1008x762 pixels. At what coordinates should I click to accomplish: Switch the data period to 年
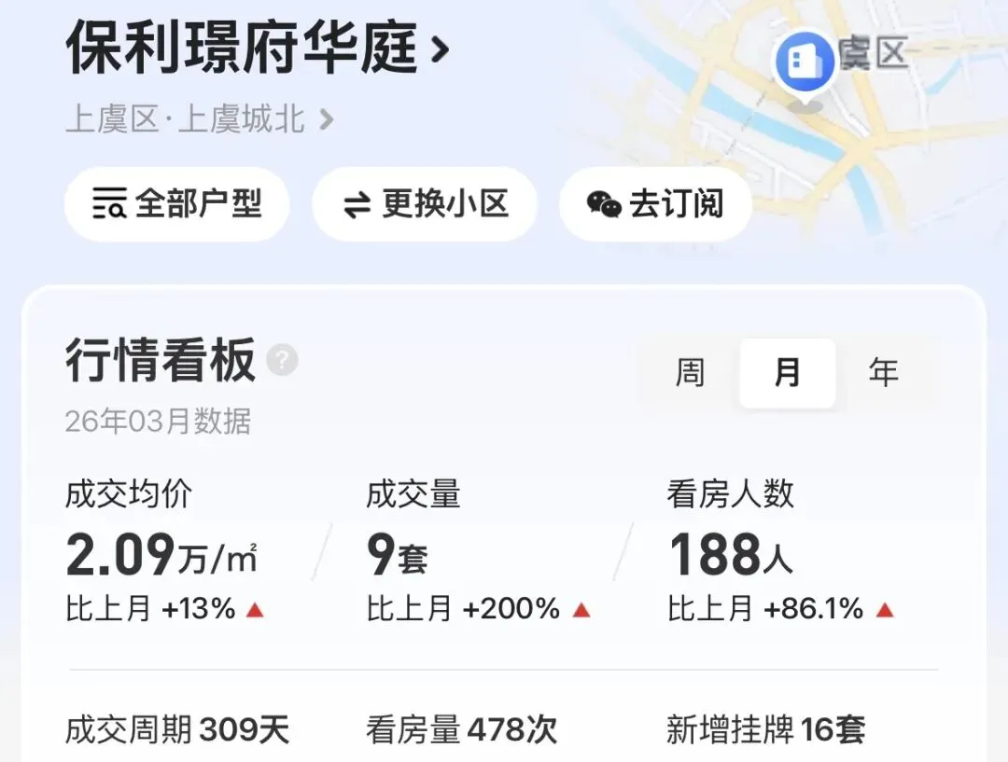(x=883, y=373)
